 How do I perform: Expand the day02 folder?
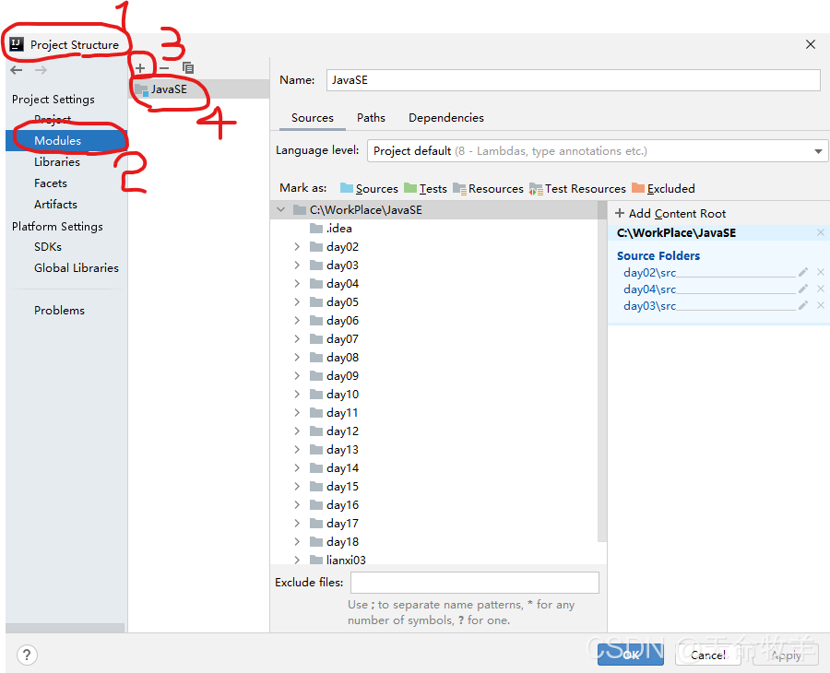click(x=297, y=246)
